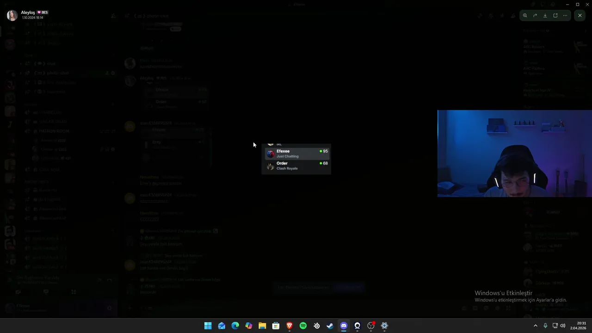592x333 pixels.
Task: Click the webcam overlay thumbnail
Action: (514, 154)
